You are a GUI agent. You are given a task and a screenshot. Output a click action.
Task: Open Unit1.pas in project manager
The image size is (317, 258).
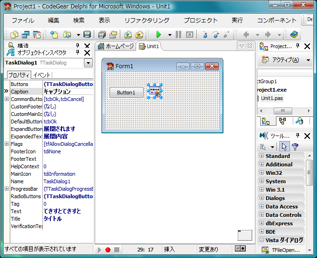point(272,98)
